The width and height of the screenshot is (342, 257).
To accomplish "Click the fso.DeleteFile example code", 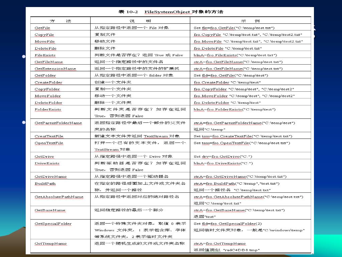I will coord(228,48).
